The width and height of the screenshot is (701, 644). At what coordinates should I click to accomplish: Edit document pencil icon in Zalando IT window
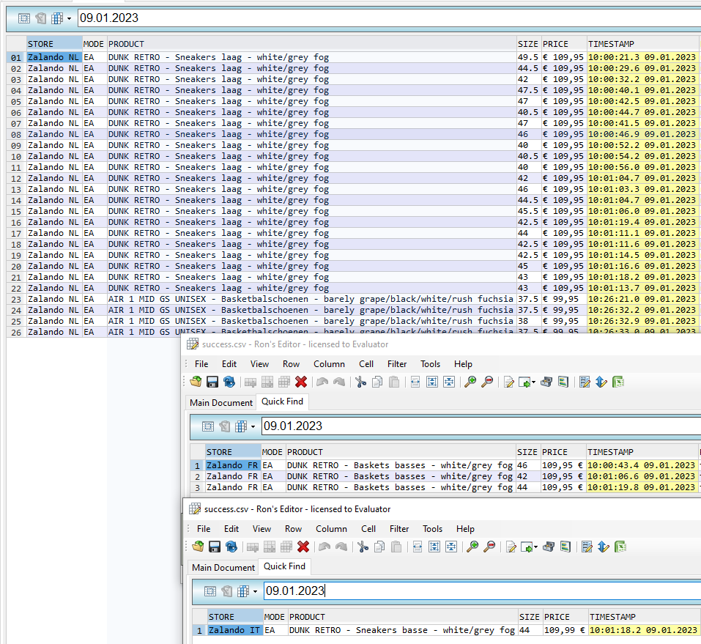511,547
